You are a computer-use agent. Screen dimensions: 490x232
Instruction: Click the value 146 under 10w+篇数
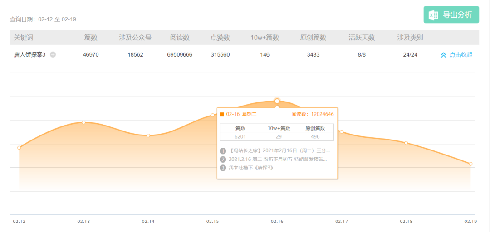click(265, 55)
